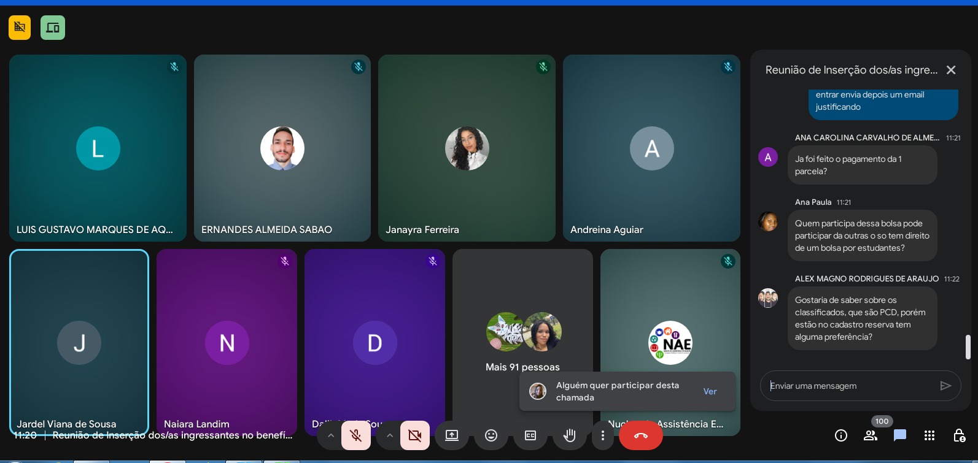
Task: Expand audio settings arrow beside microphone
Action: click(x=331, y=435)
